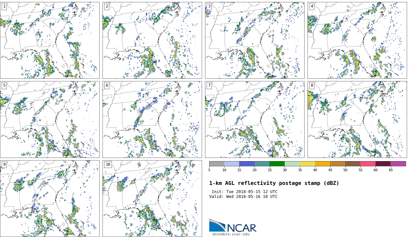The image size is (410, 237).
Task: Click the Init time text line
Action: click(244, 192)
